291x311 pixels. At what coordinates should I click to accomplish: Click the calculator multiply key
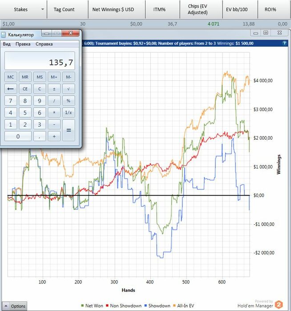[54, 112]
